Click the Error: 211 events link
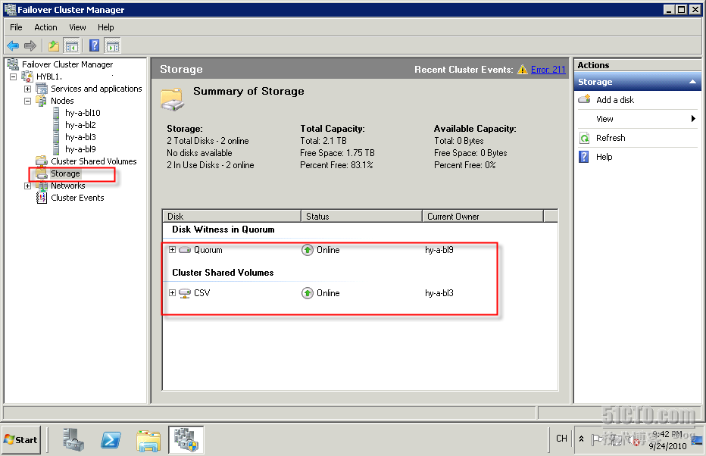 (x=548, y=70)
